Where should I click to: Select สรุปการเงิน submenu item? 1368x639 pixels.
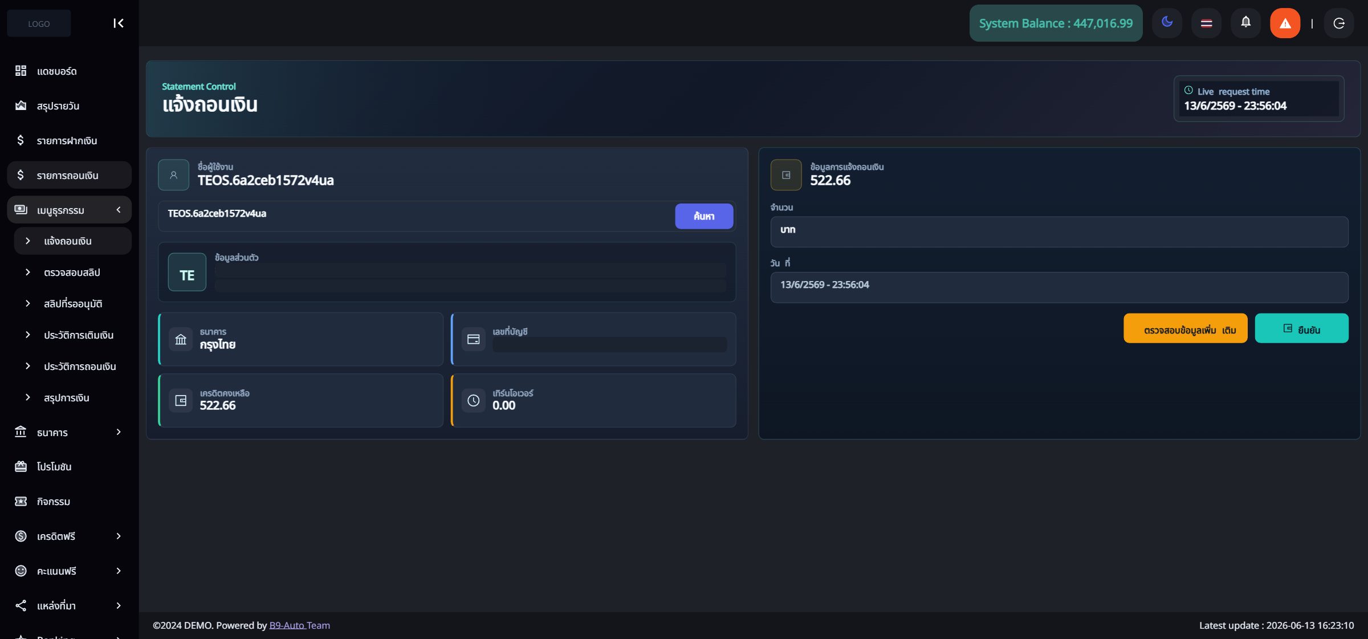72,397
